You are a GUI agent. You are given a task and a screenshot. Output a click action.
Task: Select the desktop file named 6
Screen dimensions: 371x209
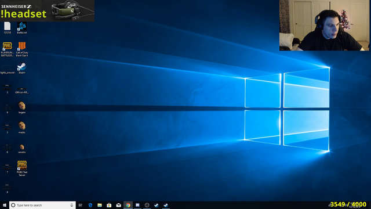click(x=7, y=149)
